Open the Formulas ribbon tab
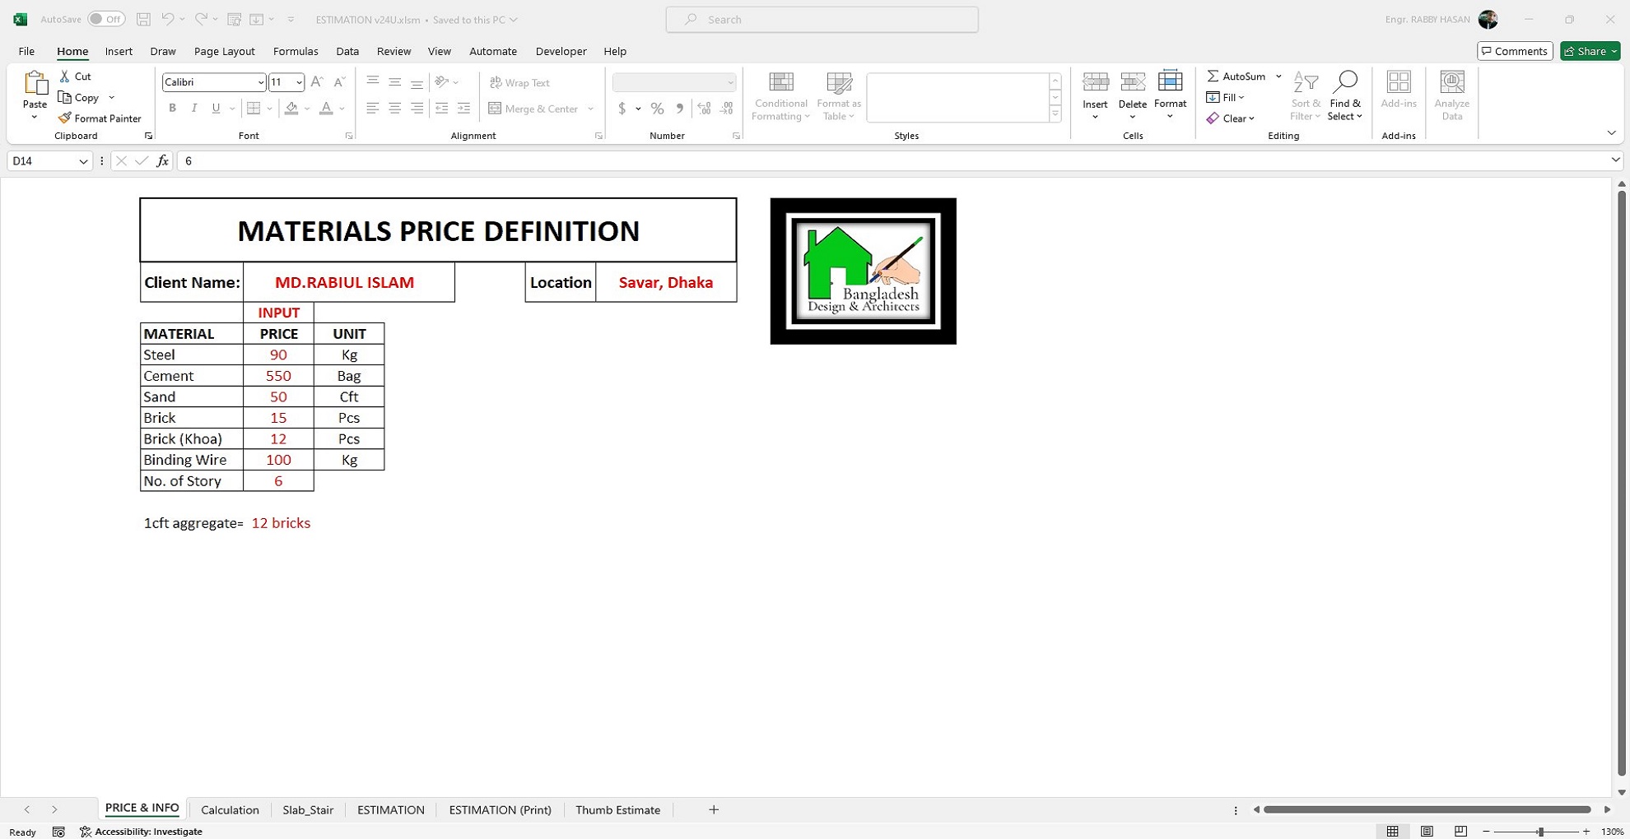 pos(296,51)
